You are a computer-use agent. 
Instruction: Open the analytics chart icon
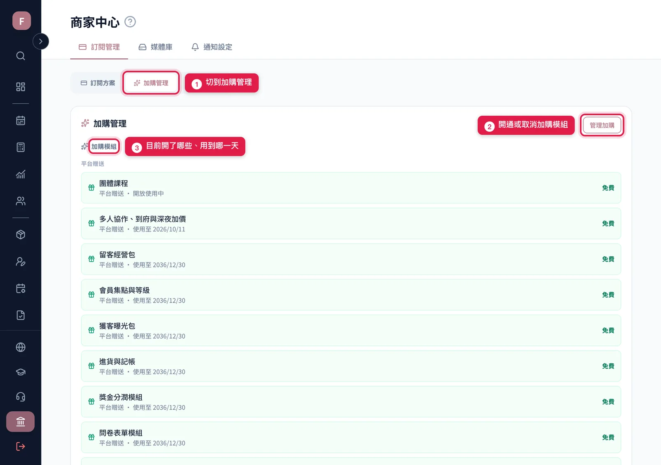[x=21, y=174]
